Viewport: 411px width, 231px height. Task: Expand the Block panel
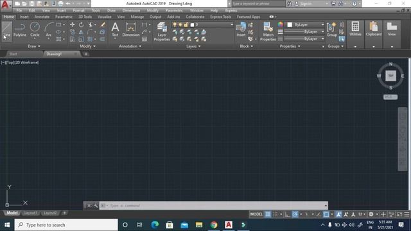point(247,46)
